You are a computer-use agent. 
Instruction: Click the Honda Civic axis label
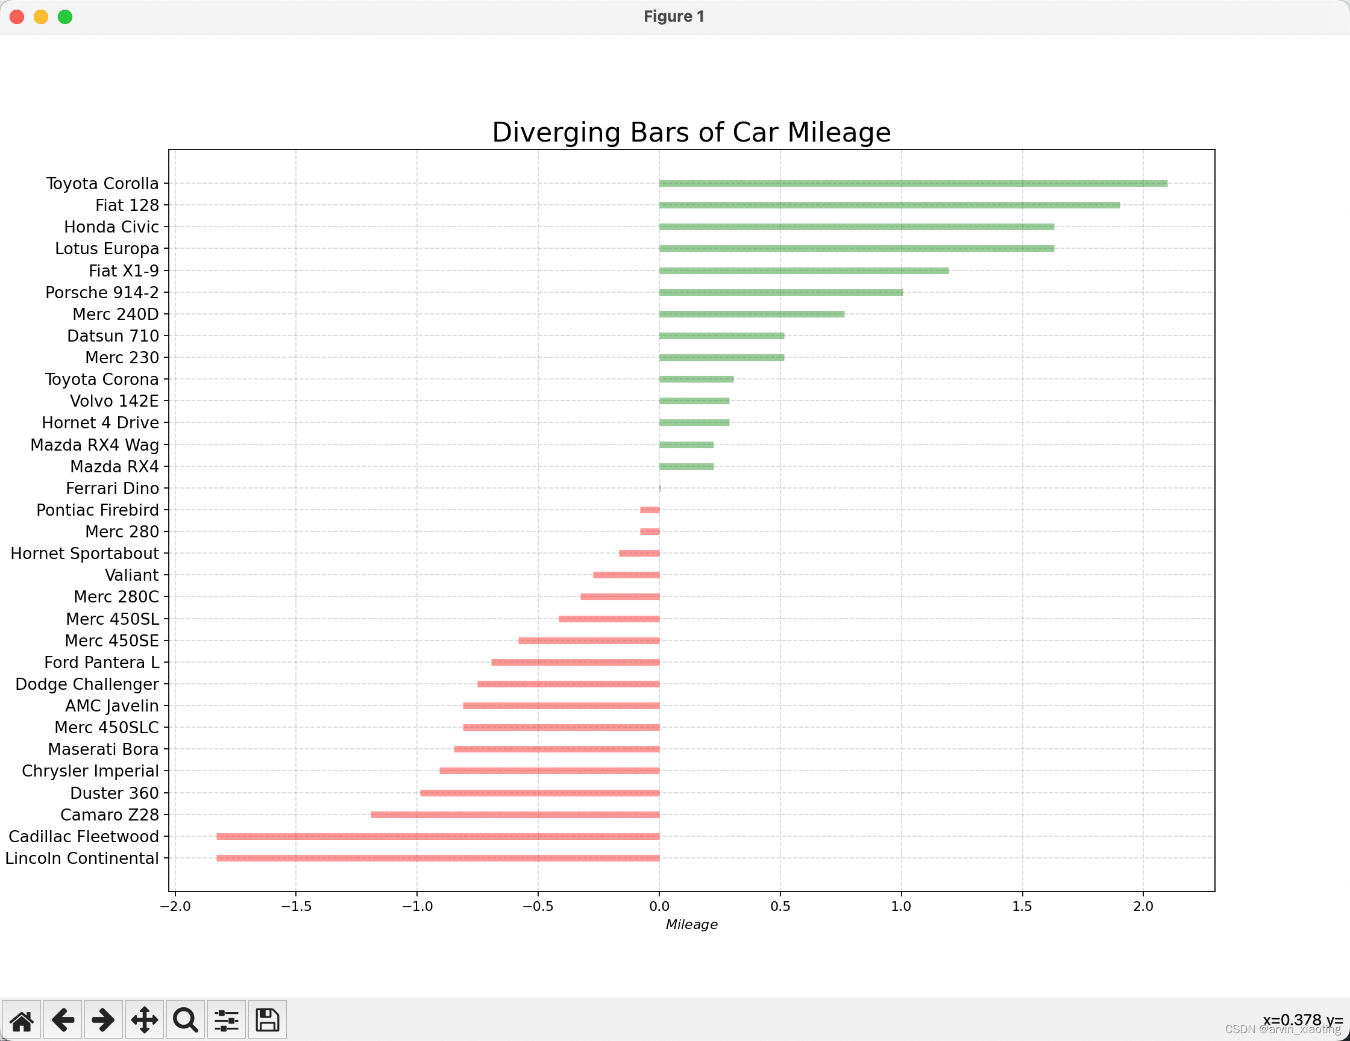(111, 227)
